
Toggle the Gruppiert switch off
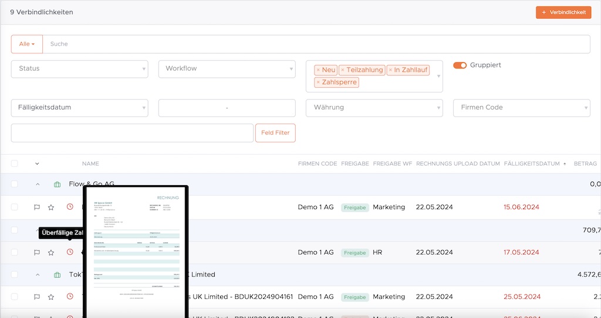pos(460,66)
